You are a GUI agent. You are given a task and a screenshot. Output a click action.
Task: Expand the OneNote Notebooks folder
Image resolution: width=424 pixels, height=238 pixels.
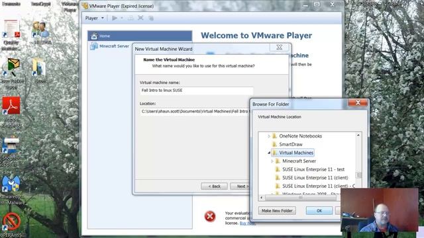pyautogui.click(x=269, y=136)
